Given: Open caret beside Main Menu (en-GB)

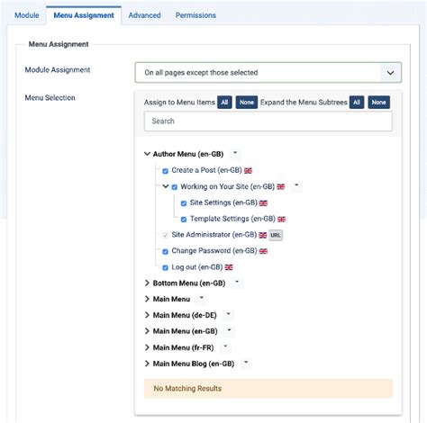Looking at the screenshot, I should click(x=229, y=330).
